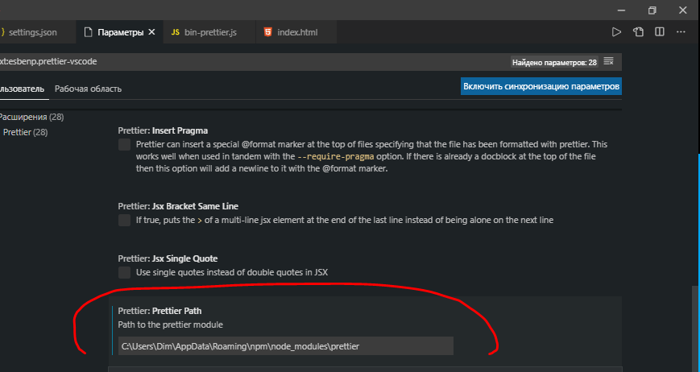Screen dimensions: 700x372
Task: Enable the Insert Pragma checkbox
Action: point(125,144)
